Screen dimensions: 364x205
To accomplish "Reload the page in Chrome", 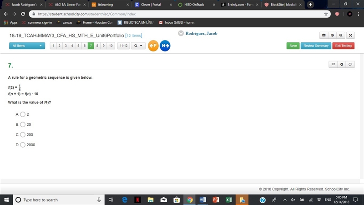I will pos(23,14).
